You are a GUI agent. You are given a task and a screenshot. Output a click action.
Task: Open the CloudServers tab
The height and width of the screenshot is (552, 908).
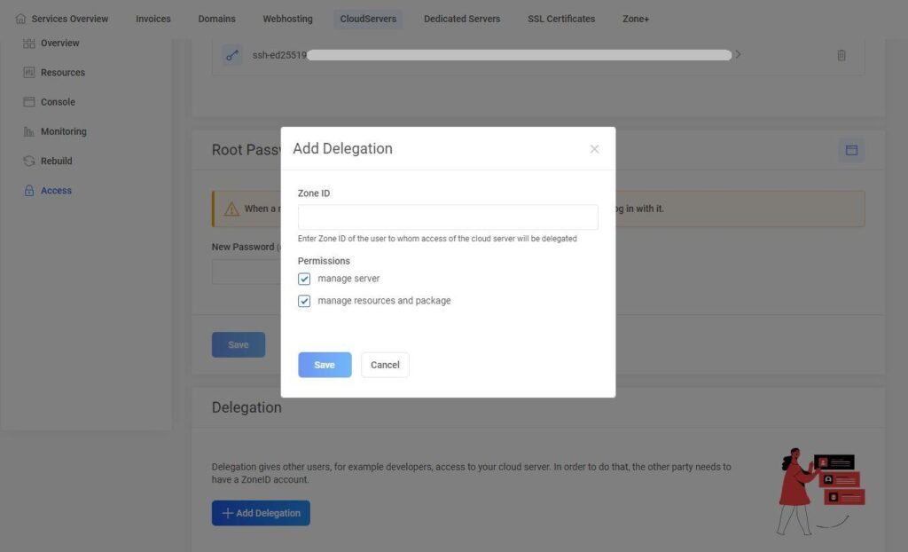tap(368, 19)
